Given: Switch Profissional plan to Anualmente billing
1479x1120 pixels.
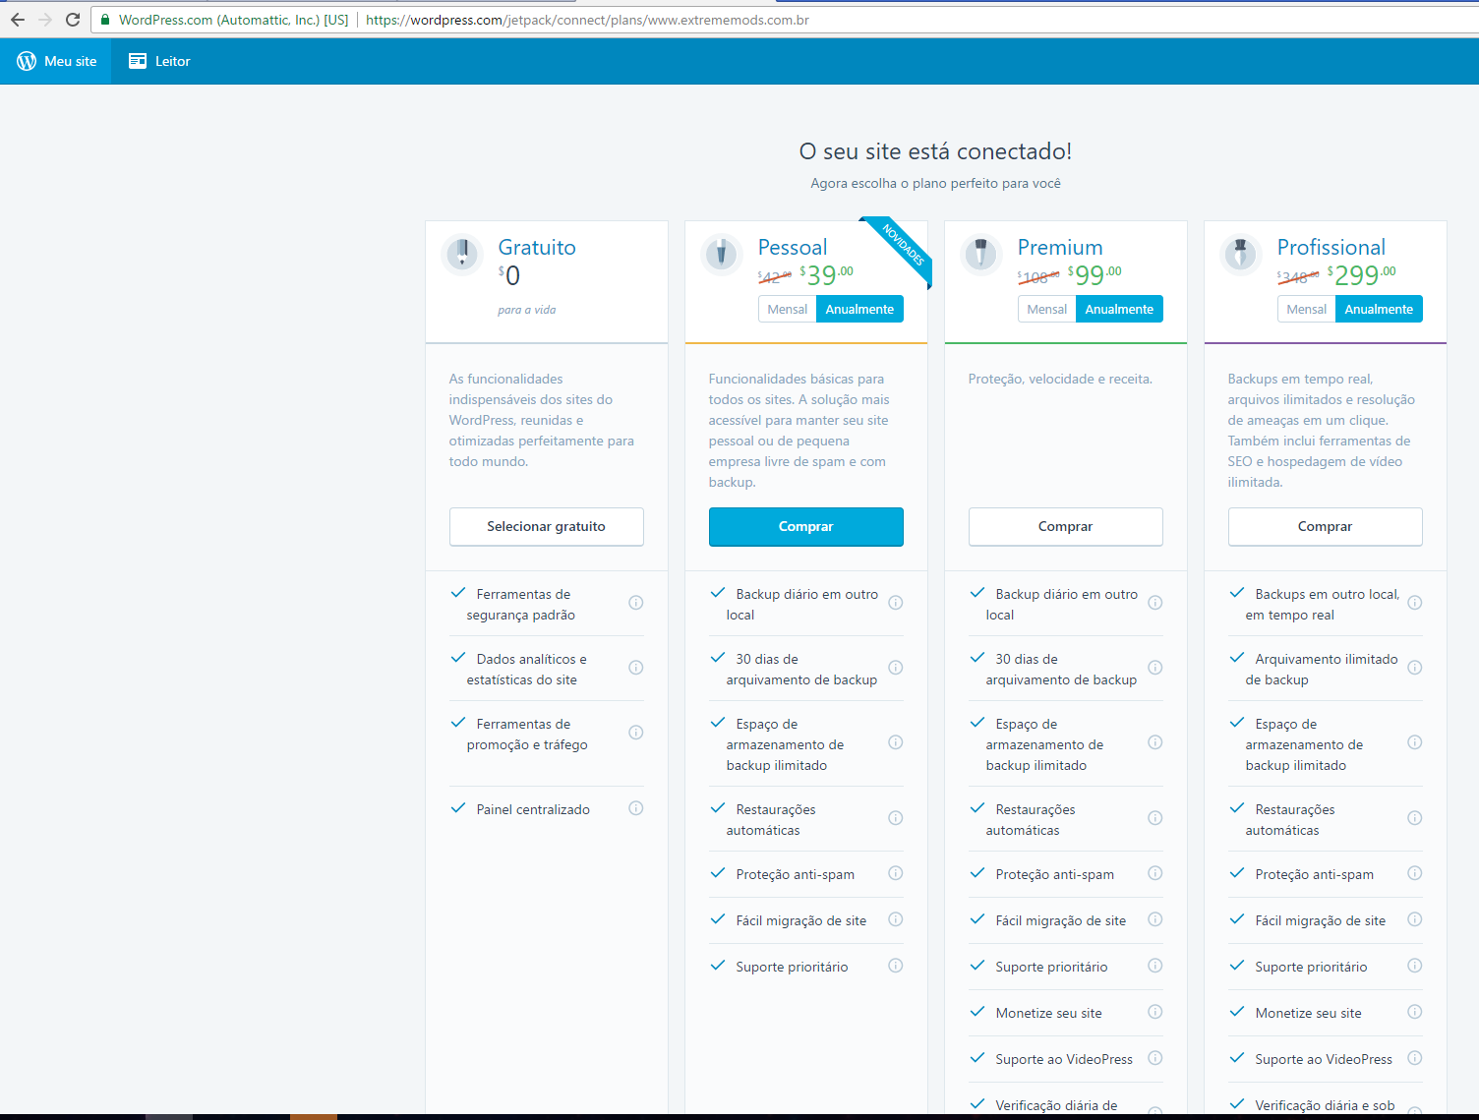Looking at the screenshot, I should coord(1379,309).
